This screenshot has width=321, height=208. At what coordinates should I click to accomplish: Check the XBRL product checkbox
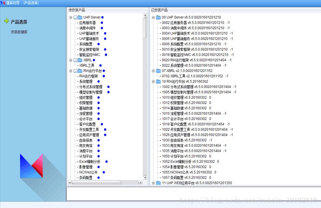click(75, 60)
